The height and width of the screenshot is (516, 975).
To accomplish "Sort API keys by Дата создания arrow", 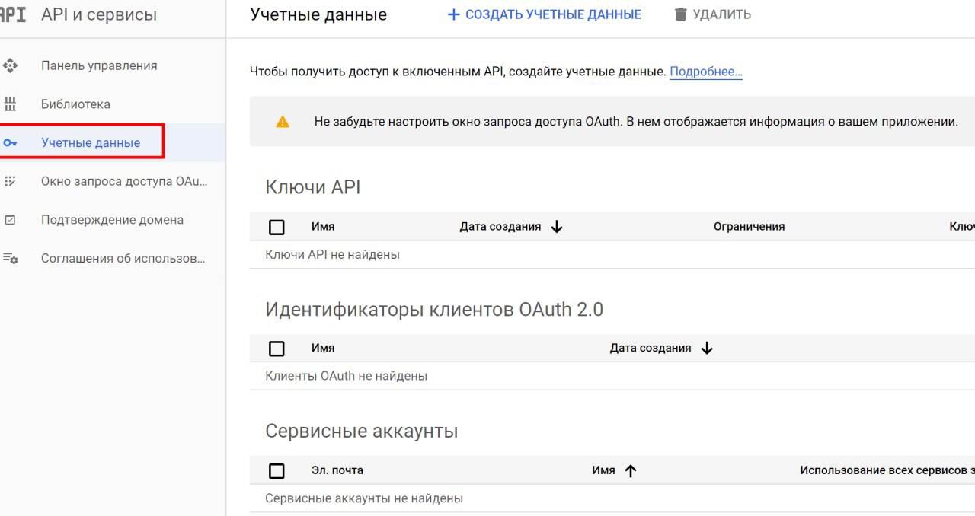I will (557, 227).
